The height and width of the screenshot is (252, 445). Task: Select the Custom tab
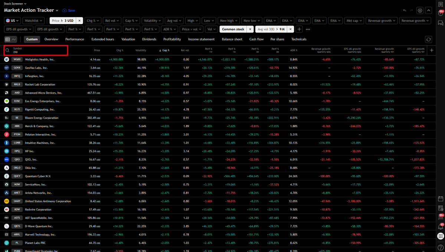[32, 39]
